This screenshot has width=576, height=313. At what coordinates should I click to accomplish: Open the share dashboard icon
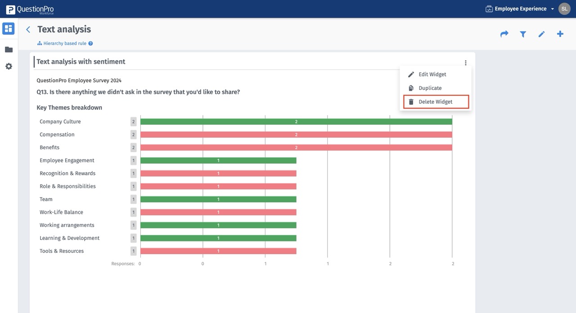[x=504, y=34]
